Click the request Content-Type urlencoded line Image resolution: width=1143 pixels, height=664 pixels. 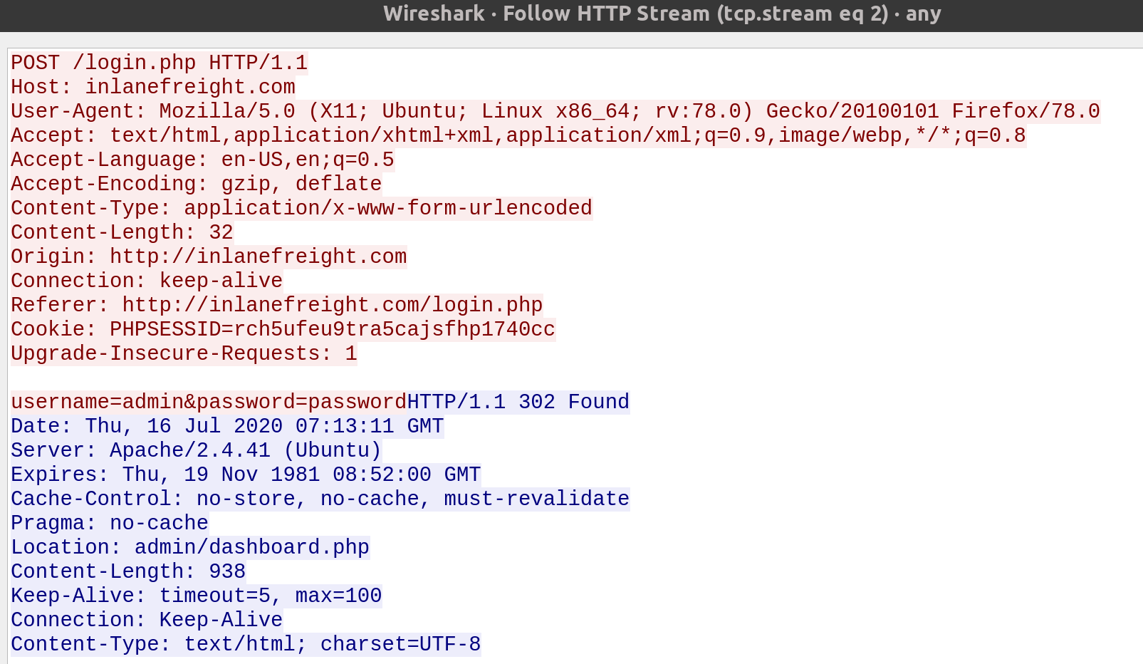point(301,208)
